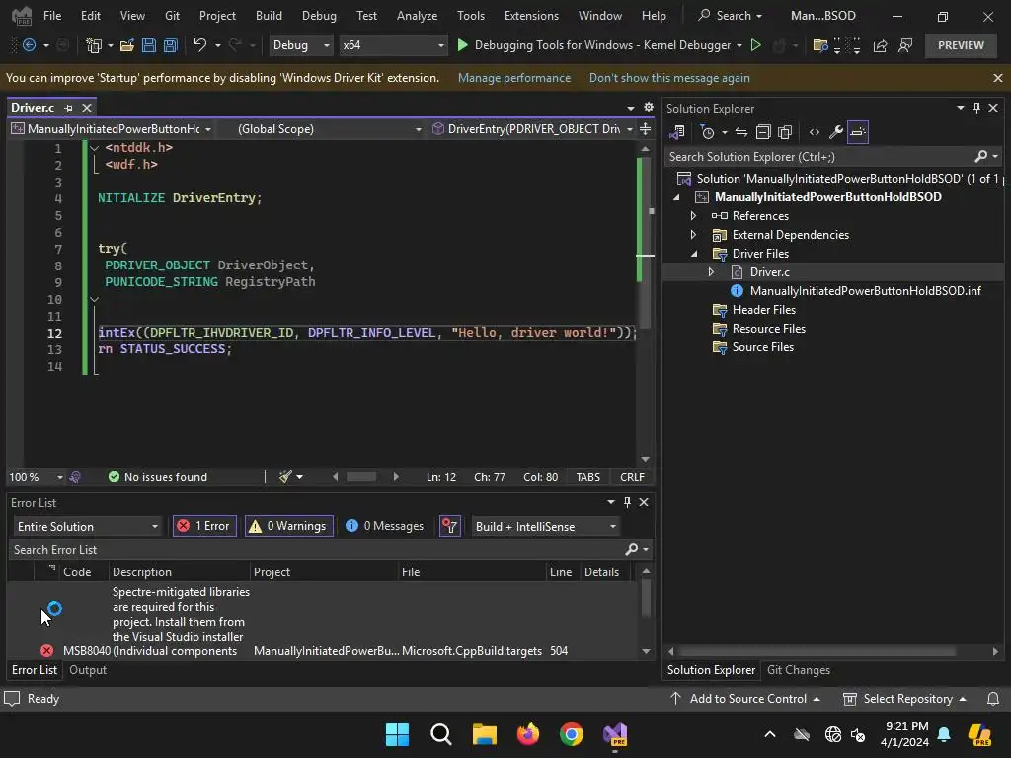Click the Search Error List field
Screen dimensions: 1011x758
coord(316,549)
